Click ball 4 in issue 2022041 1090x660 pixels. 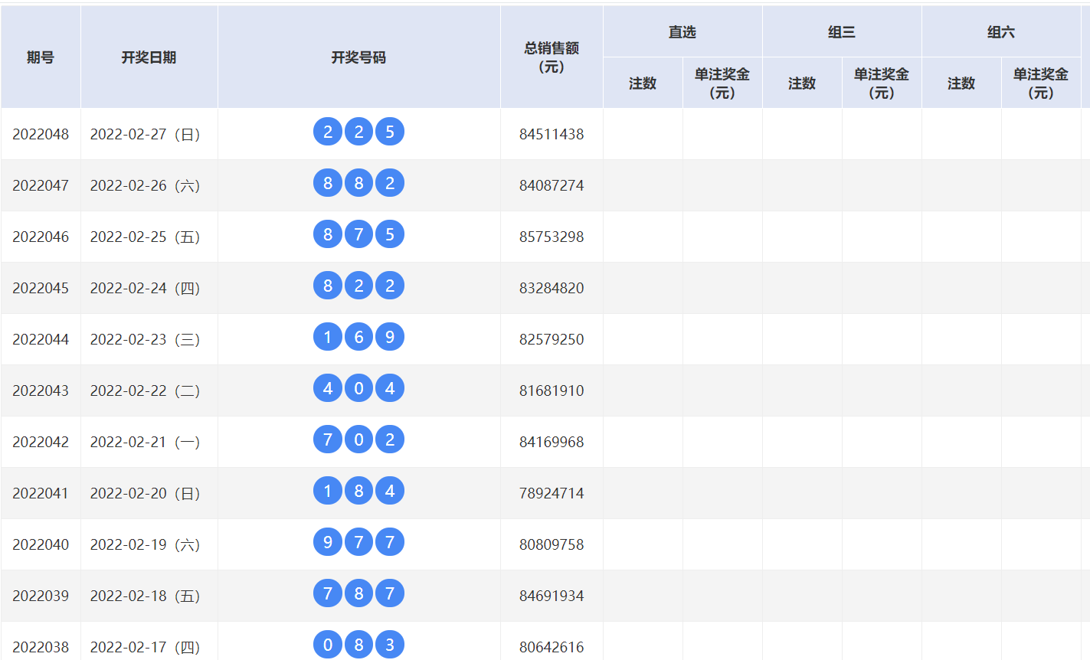tap(390, 491)
